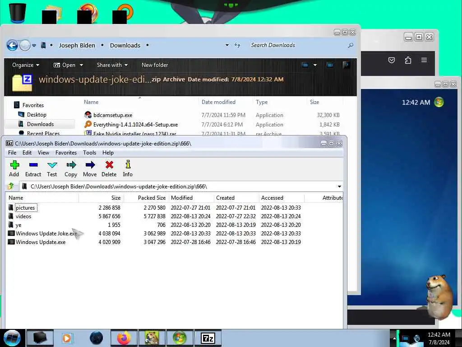Click the Pocket icon in Firefox window
The width and height of the screenshot is (462, 347).
[x=391, y=60]
